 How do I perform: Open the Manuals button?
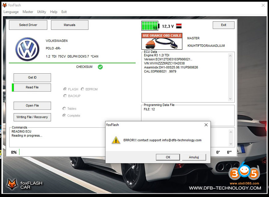70,25
